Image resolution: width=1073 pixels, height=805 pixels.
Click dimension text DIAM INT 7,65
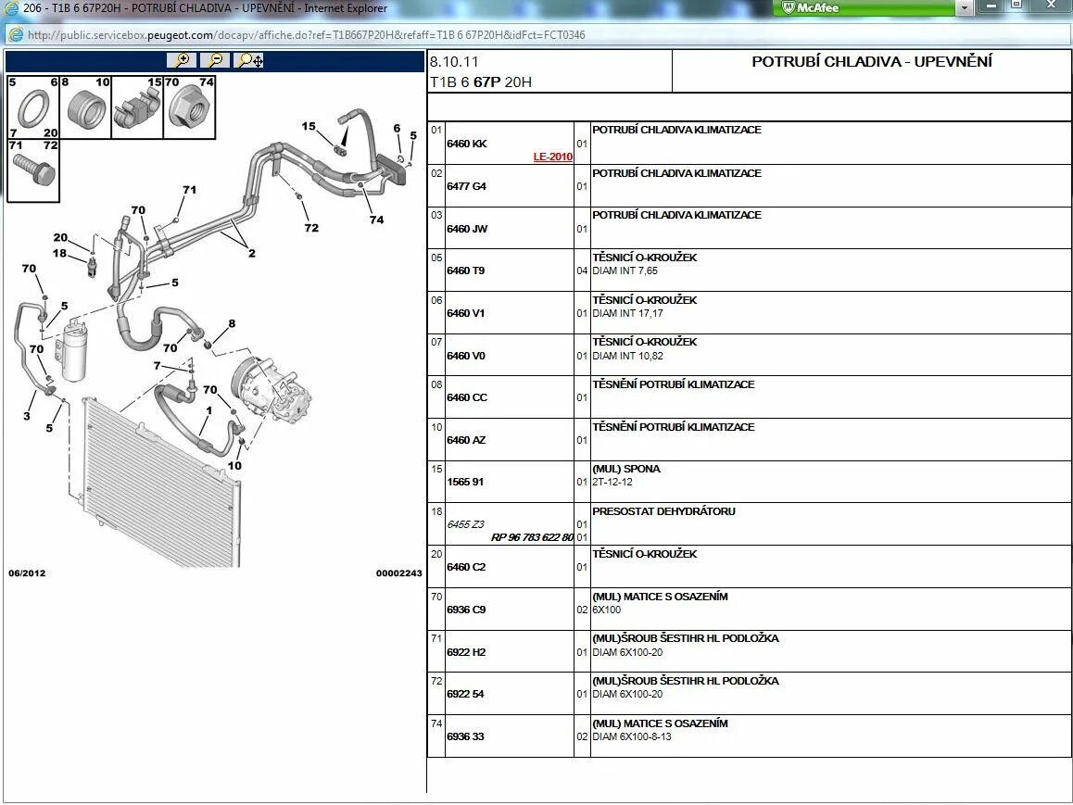625,270
